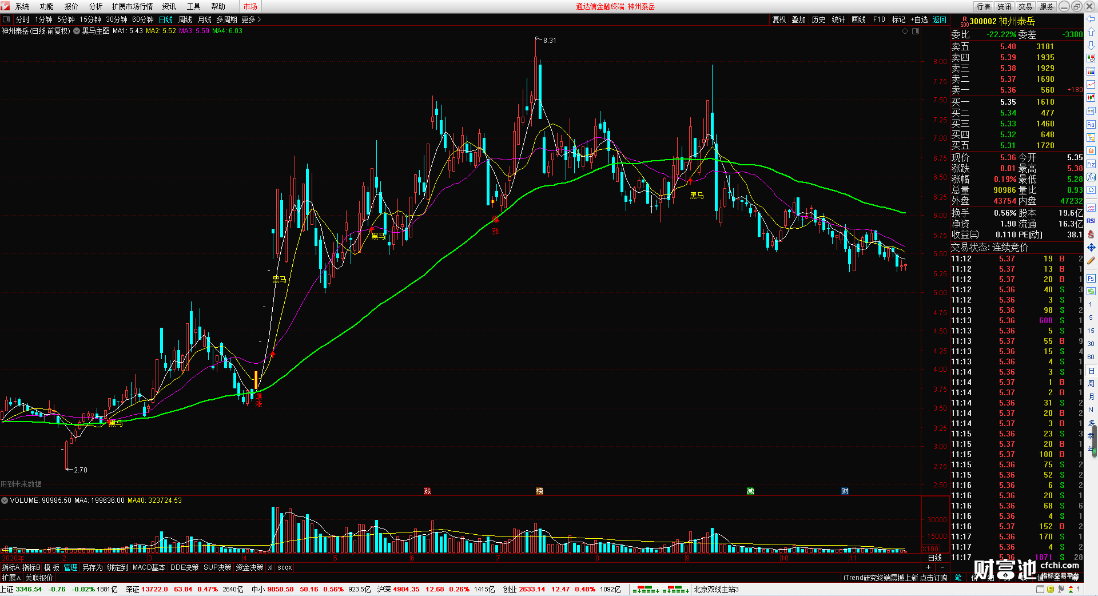
Task: Open the 扩展市场行情 menu
Action: [133, 6]
